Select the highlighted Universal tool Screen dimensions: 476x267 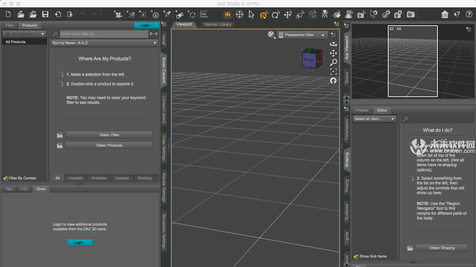coord(264,14)
